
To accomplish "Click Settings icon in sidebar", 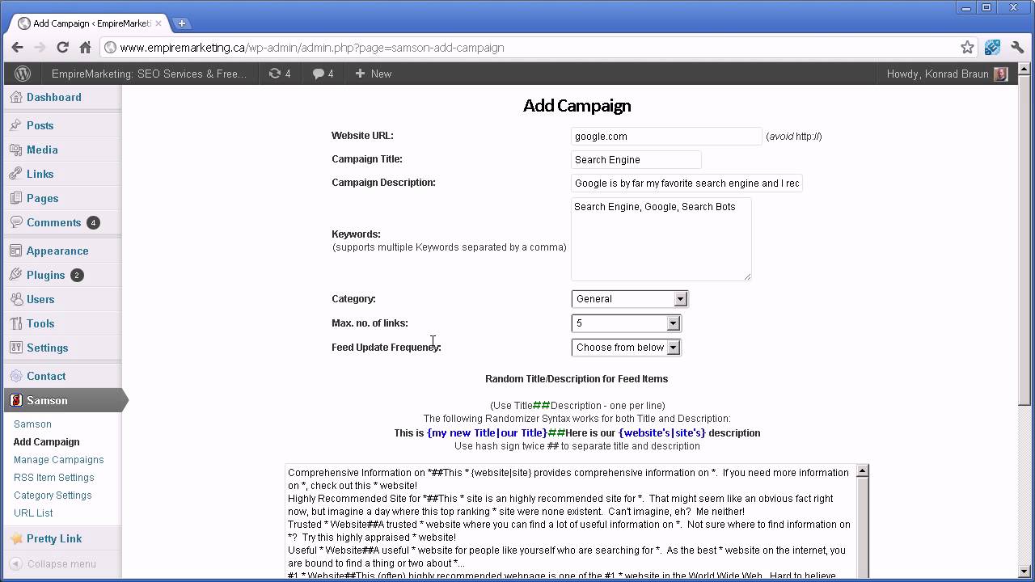I will tap(15, 348).
